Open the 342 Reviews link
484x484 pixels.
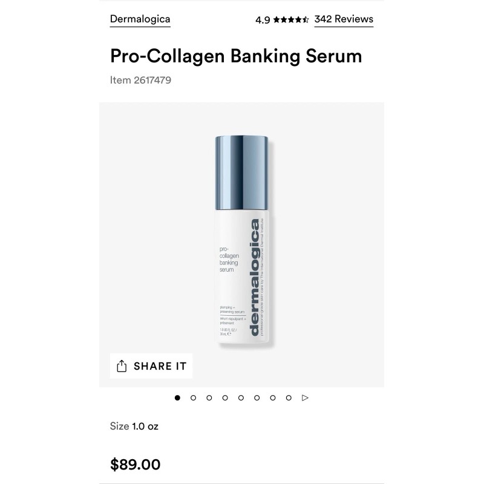click(344, 19)
